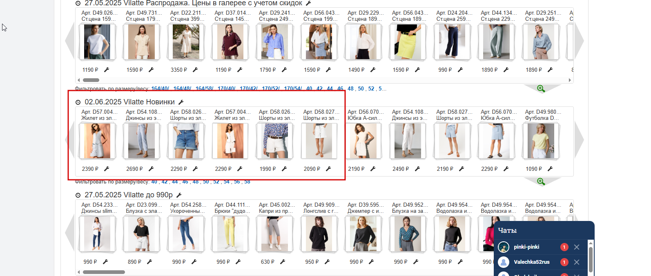Click the wrench next to the 3350 ₽ price
This screenshot has height=276, width=651.
(x=195, y=70)
